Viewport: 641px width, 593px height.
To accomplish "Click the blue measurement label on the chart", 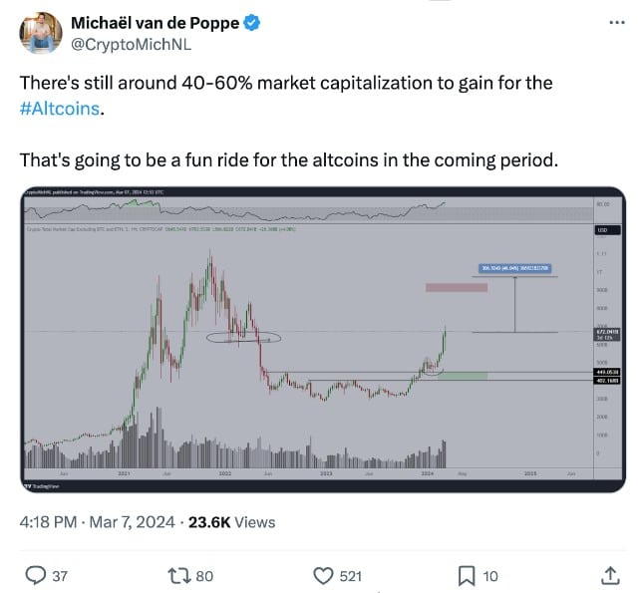I will 514,268.
